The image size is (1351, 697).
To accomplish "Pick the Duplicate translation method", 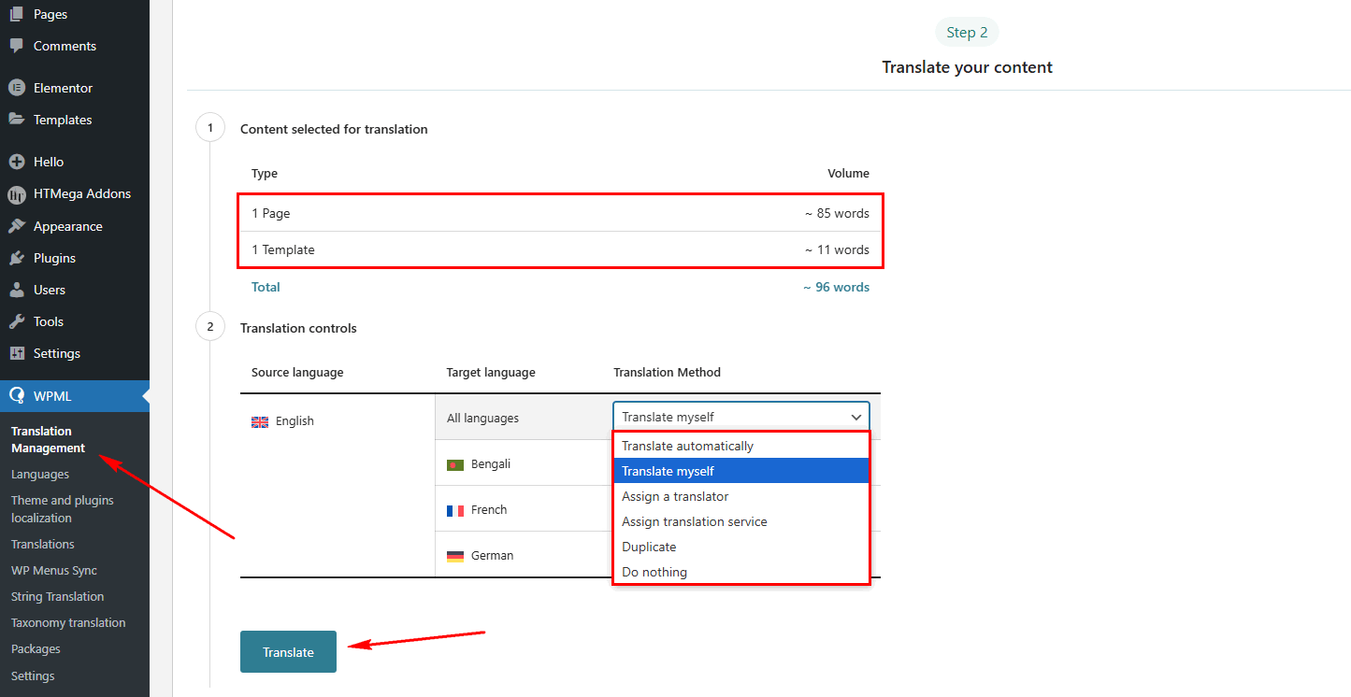I will [x=649, y=547].
